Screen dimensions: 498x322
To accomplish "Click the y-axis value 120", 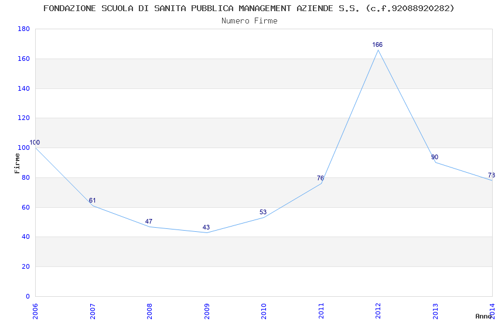I will click(x=24, y=118).
